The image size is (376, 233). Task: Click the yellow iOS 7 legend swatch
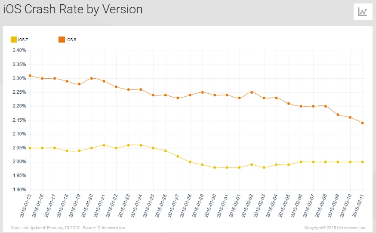pyautogui.click(x=14, y=40)
